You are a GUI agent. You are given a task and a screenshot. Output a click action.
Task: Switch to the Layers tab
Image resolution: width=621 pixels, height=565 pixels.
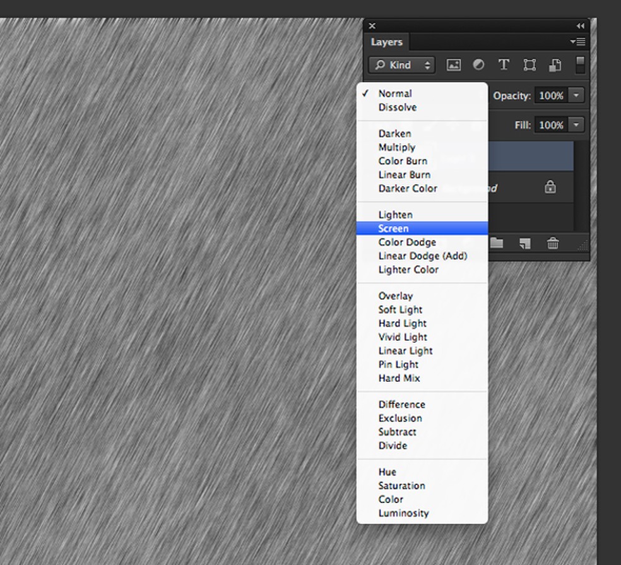(x=386, y=42)
